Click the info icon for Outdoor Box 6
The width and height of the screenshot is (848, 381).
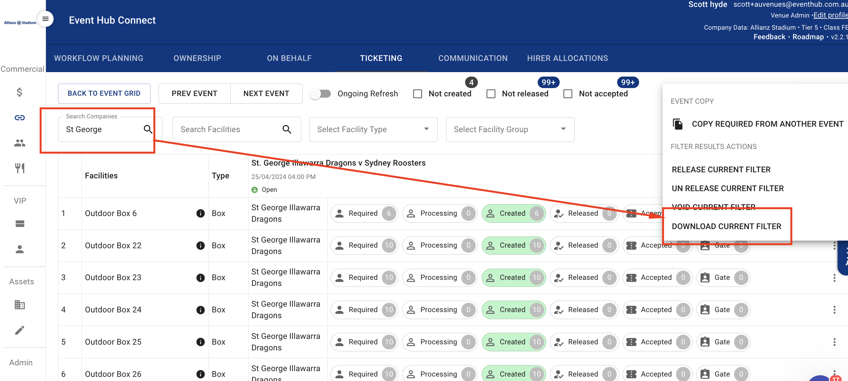(200, 213)
